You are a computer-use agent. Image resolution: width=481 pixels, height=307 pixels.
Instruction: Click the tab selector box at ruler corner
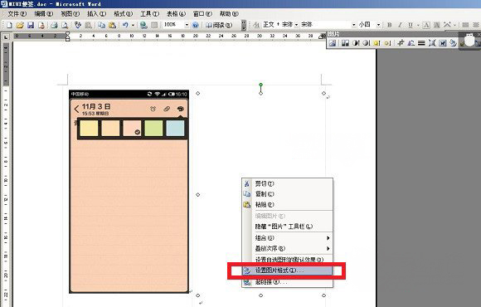[6, 37]
